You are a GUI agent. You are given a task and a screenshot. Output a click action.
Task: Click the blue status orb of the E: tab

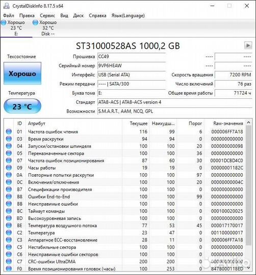[x=4, y=22]
